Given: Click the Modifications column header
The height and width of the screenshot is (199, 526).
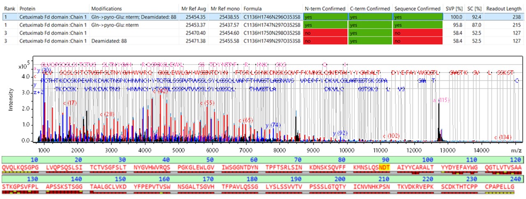Looking at the screenshot, I should pyautogui.click(x=106, y=9).
